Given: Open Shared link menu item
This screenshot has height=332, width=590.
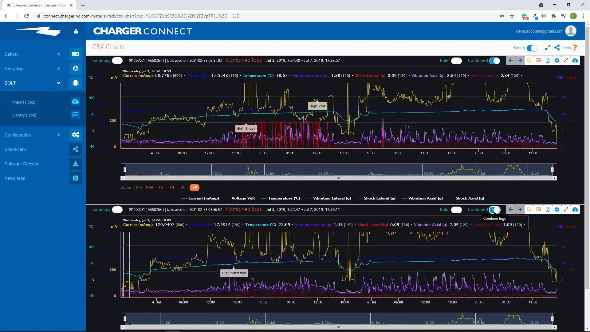Looking at the screenshot, I should 15,149.
